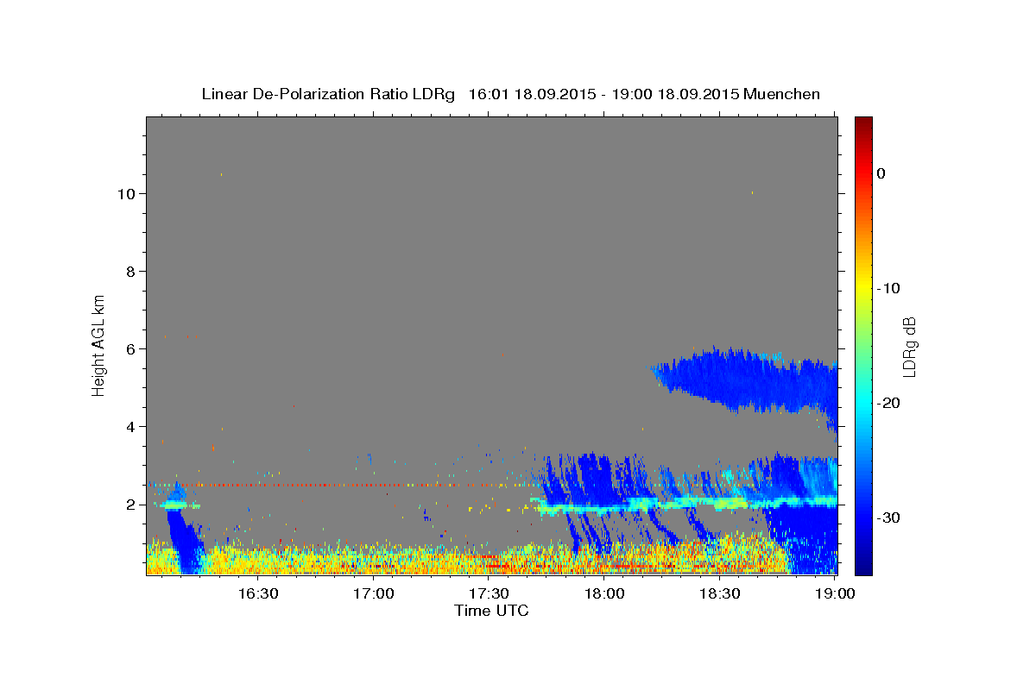Click the height tick label 10
The height and width of the screenshot is (690, 1036).
[x=128, y=194]
